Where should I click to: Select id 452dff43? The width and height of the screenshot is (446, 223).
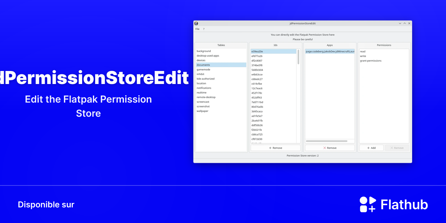[x=274, y=97]
